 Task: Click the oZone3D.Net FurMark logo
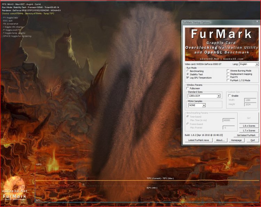[x=15, y=188]
